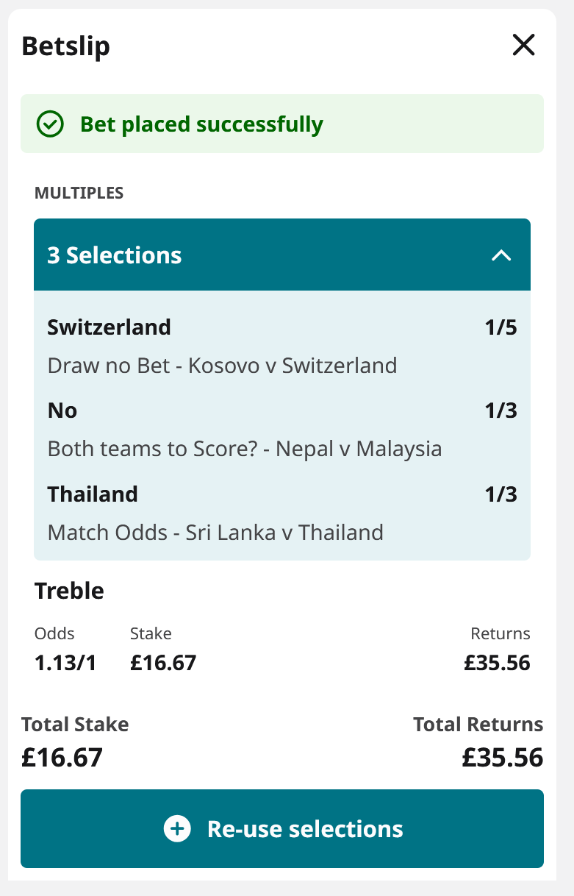Open Match Odds - Sri Lanka v Thailand
The width and height of the screenshot is (574, 896).
point(215,532)
